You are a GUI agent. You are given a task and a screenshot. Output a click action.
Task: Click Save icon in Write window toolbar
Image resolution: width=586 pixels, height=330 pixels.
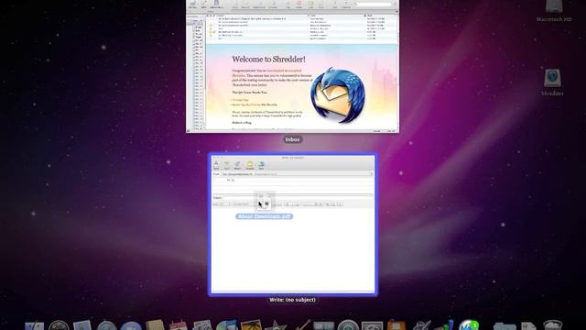[261, 165]
